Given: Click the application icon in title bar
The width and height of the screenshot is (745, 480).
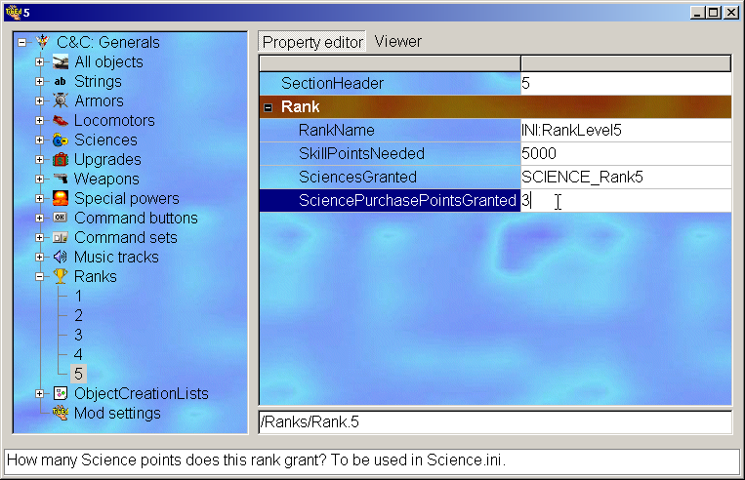Looking at the screenshot, I should 13,12.
